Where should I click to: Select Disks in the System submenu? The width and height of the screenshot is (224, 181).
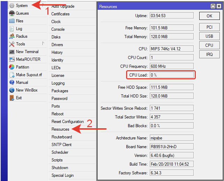click(x=72, y=37)
